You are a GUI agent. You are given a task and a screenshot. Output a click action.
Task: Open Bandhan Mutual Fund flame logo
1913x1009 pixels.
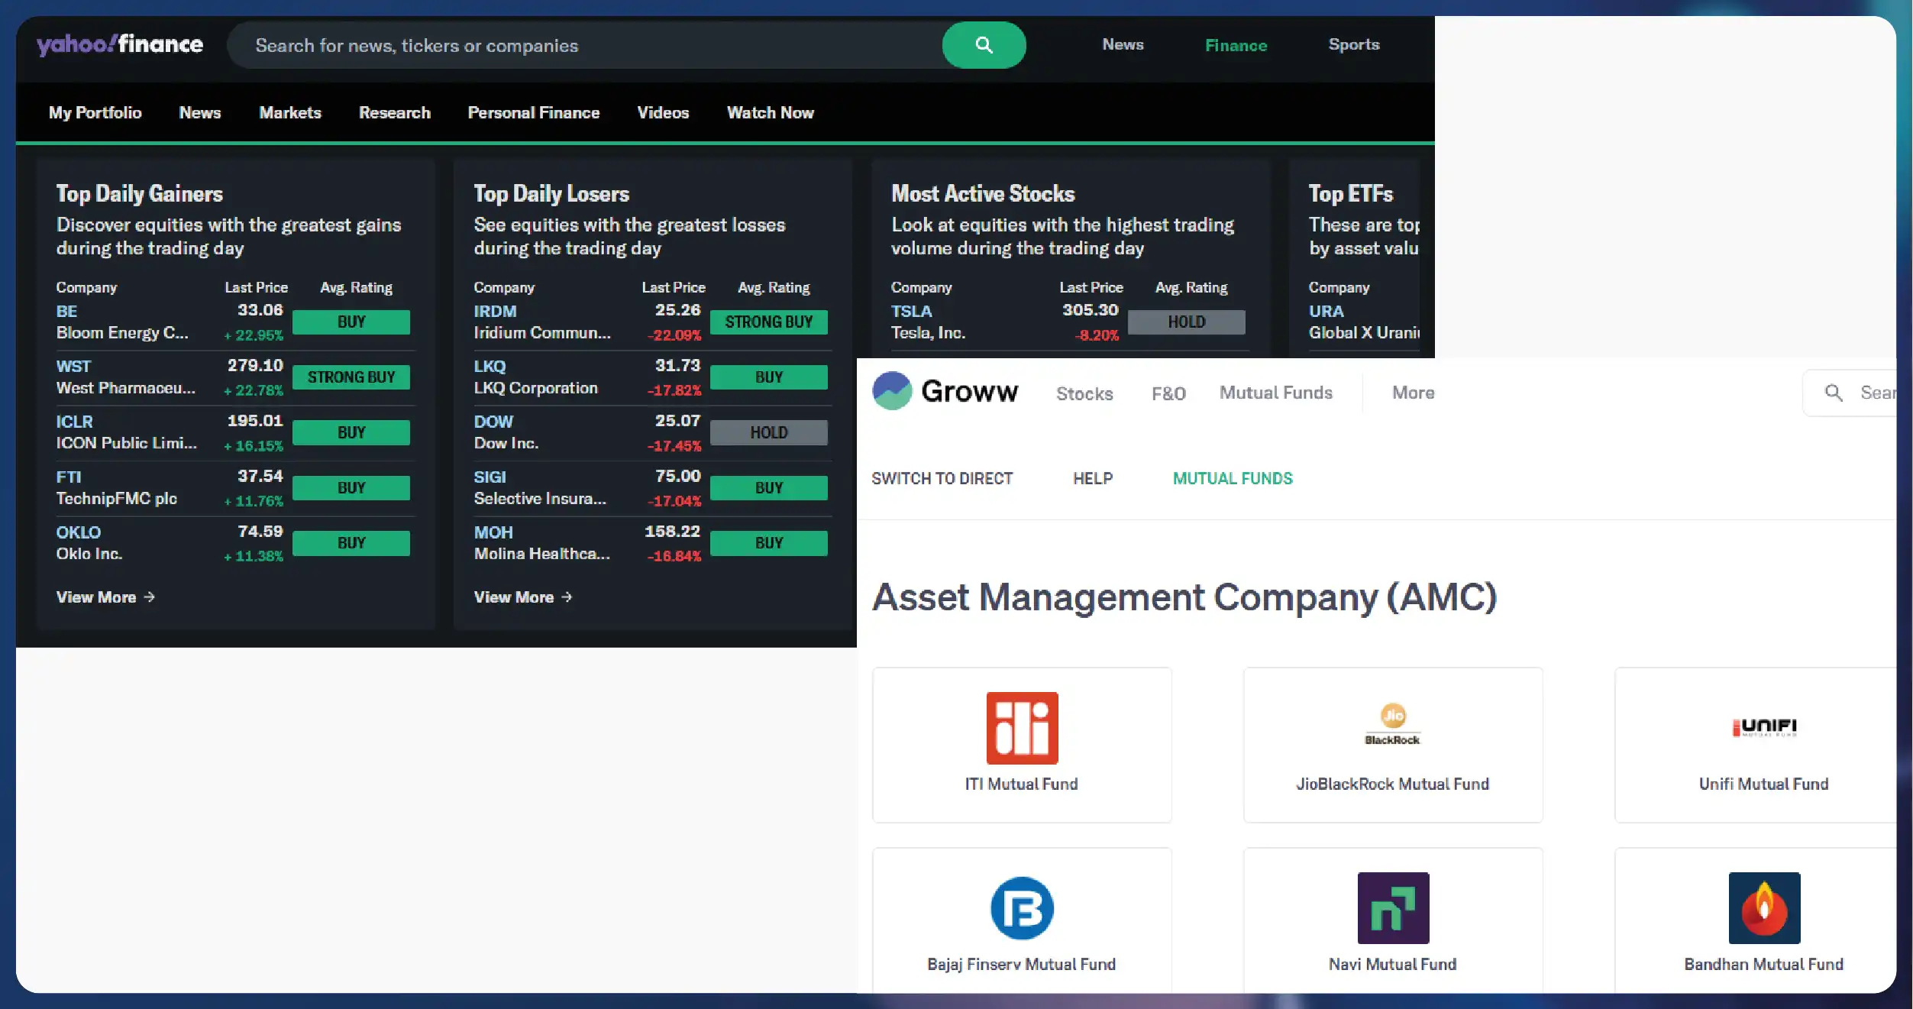pos(1764,908)
